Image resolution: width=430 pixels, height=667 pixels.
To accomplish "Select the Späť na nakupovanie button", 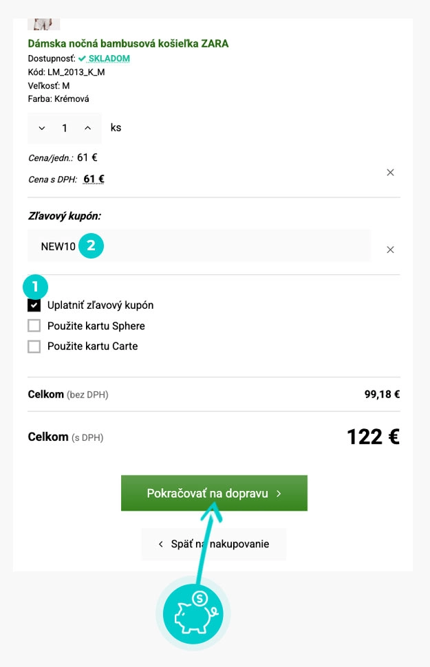I will (213, 543).
